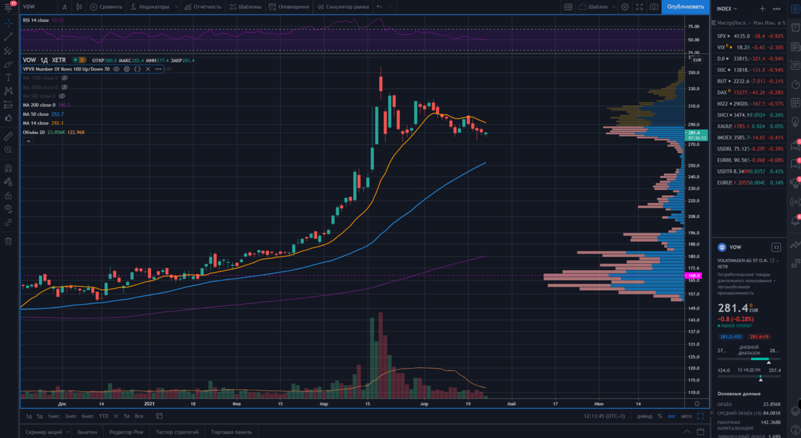Select the text annotation tool
Viewport: 801px width, 438px height.
[9, 77]
